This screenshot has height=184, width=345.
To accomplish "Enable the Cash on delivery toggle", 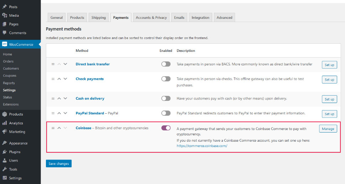I will tap(166, 98).
